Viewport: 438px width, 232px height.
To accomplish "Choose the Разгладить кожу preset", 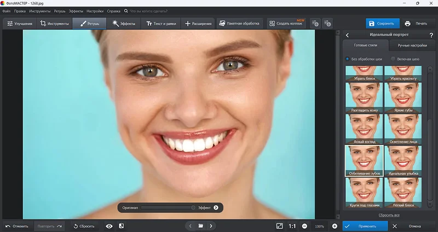I will click(364, 97).
